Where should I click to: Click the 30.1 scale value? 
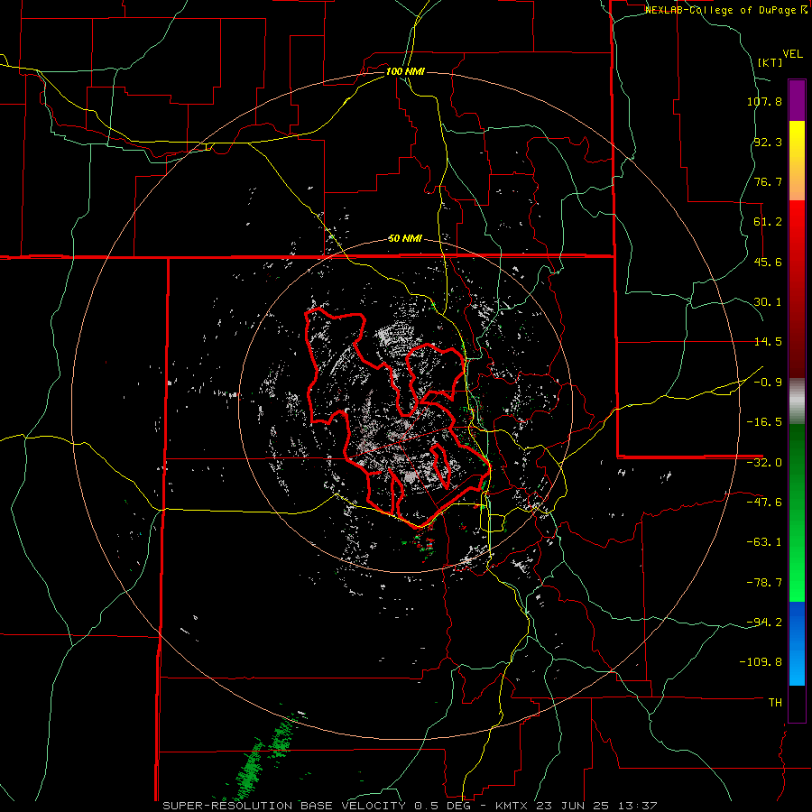tap(768, 302)
